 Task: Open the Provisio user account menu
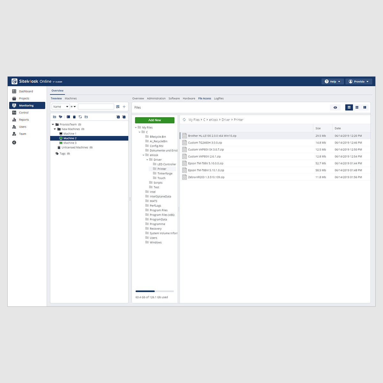(x=359, y=81)
